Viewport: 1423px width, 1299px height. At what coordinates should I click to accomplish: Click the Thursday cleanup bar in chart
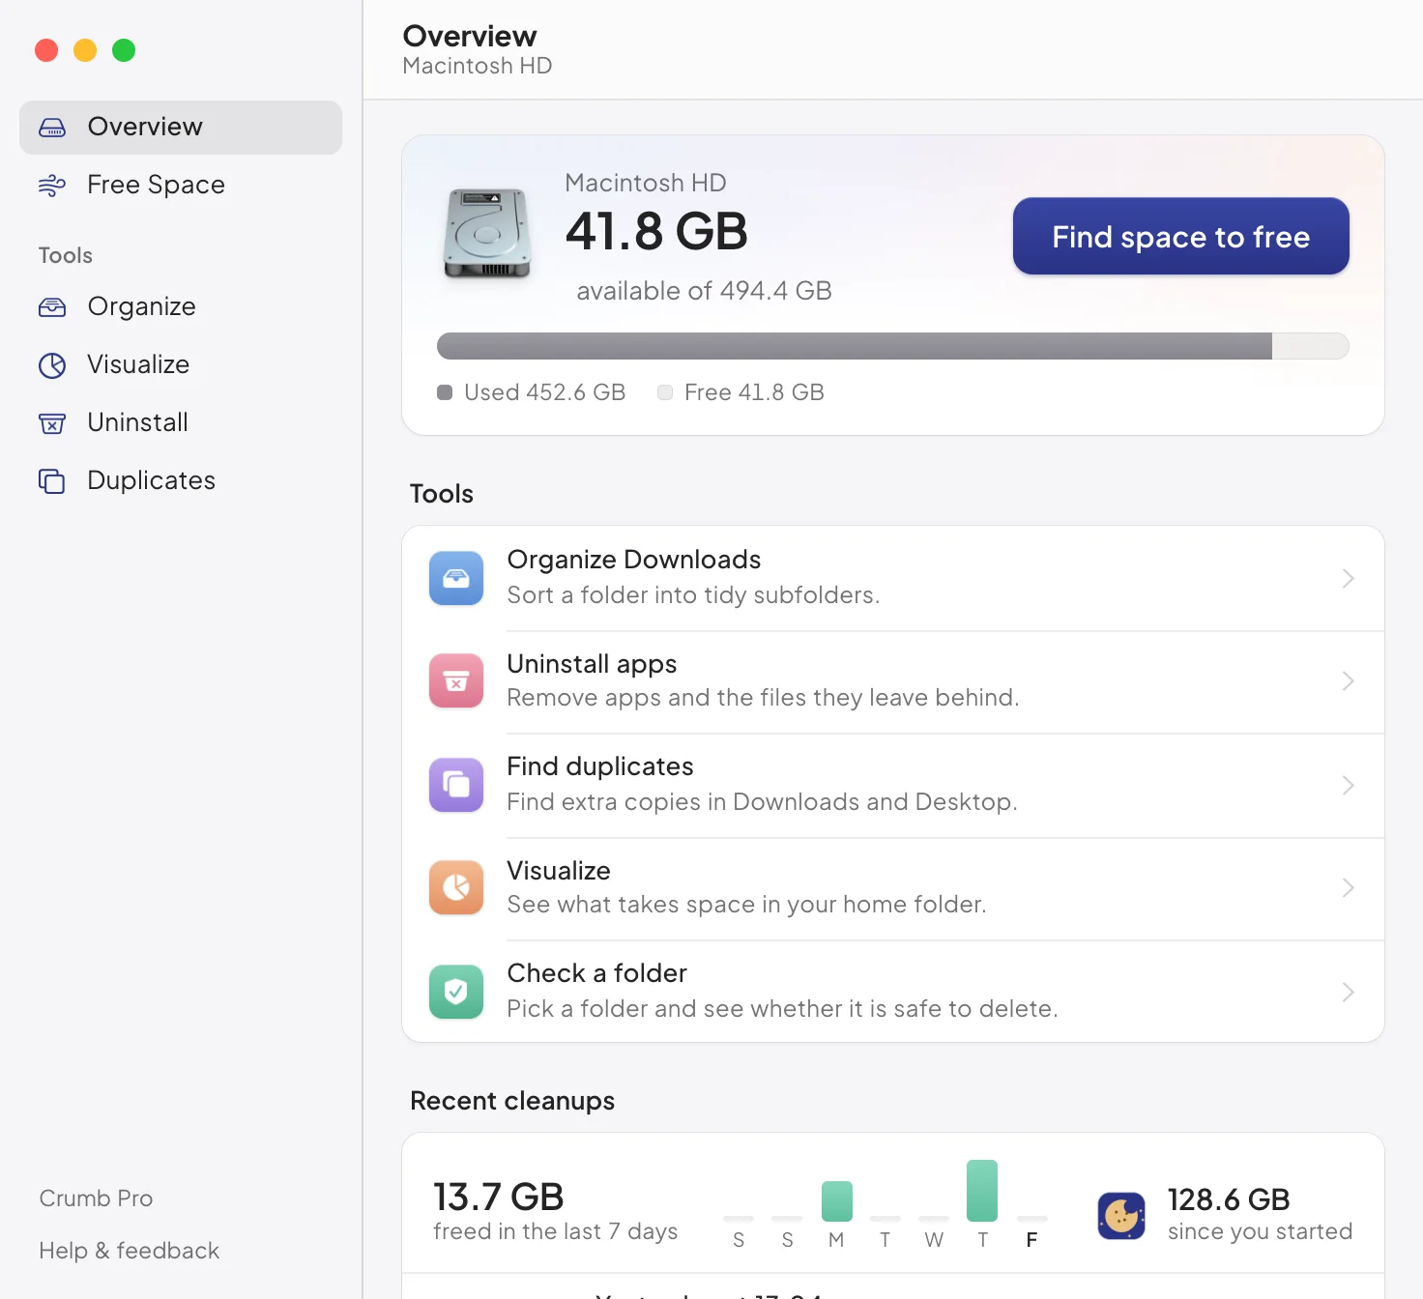click(982, 1191)
